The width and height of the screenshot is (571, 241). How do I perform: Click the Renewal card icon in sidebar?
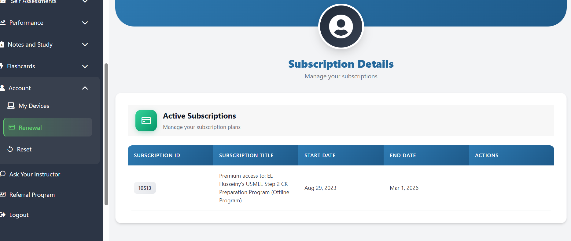(x=12, y=127)
